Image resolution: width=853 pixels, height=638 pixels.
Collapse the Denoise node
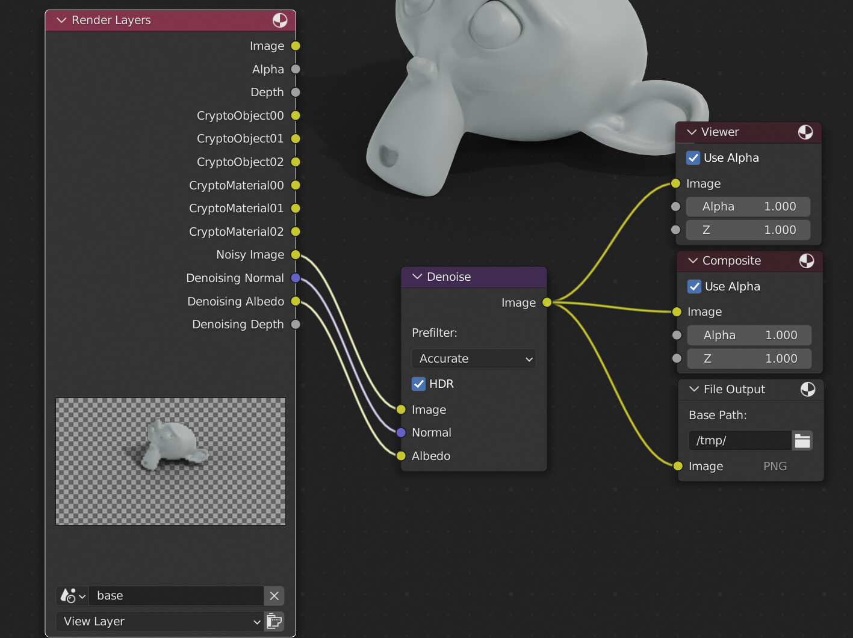click(x=417, y=277)
